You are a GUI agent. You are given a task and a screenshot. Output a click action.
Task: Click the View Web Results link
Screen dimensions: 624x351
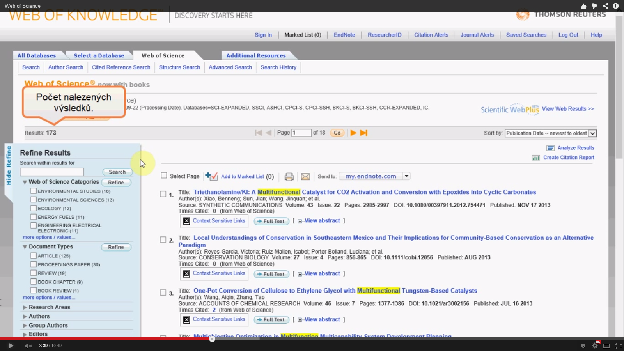pos(568,109)
